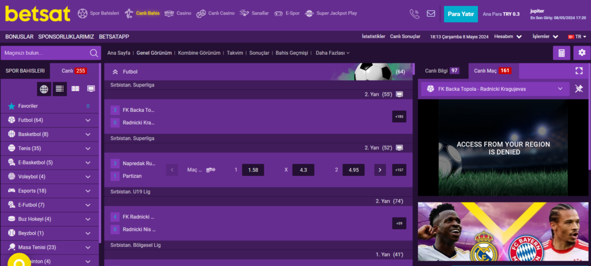The height and width of the screenshot is (266, 591).
Task: Switch to SPOR BAHİSLERİ tab
Action: 25,71
